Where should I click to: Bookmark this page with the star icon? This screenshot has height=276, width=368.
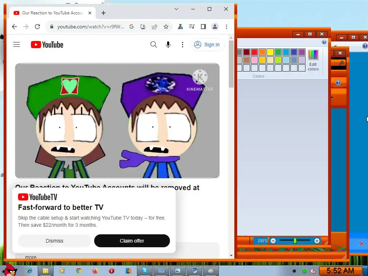(166, 27)
